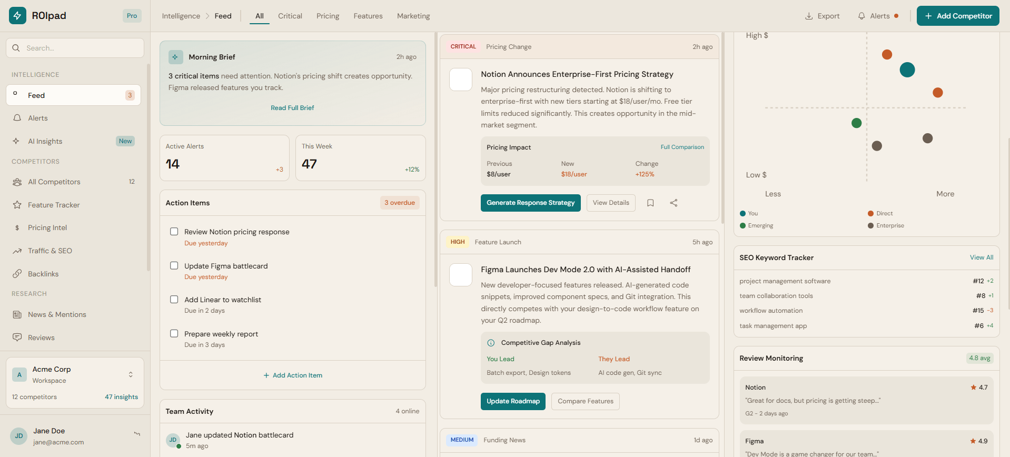1010x457 pixels.
Task: Click the teal You dot on positioning chart
Action: (x=907, y=69)
